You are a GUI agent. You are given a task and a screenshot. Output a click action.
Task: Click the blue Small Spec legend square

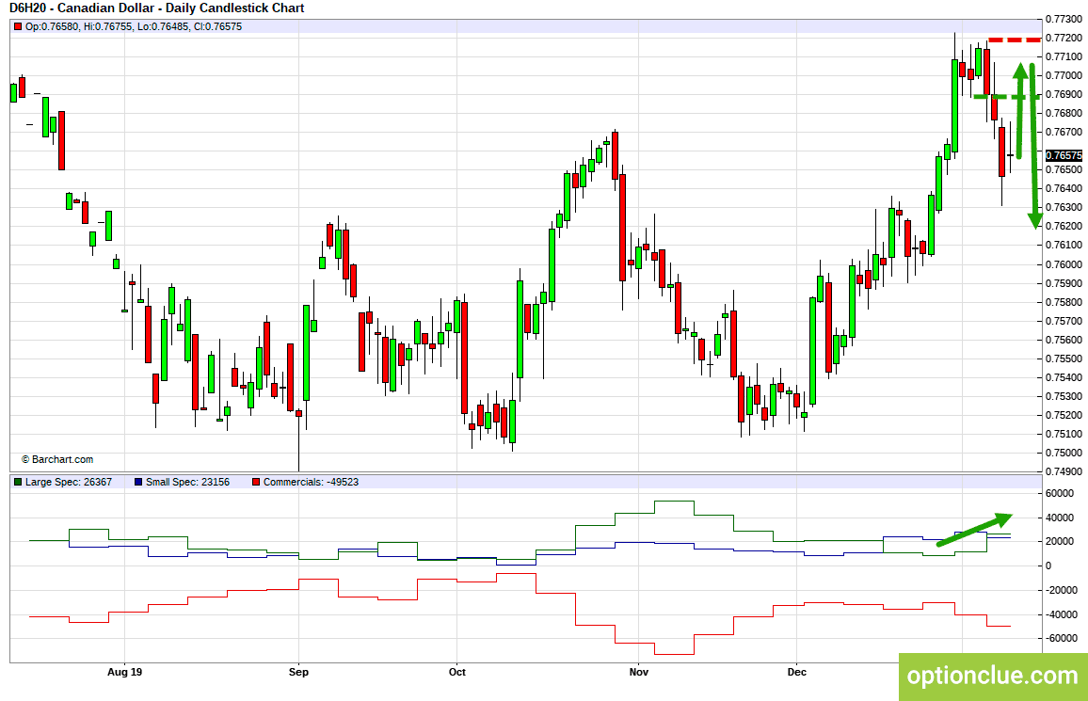(x=138, y=482)
